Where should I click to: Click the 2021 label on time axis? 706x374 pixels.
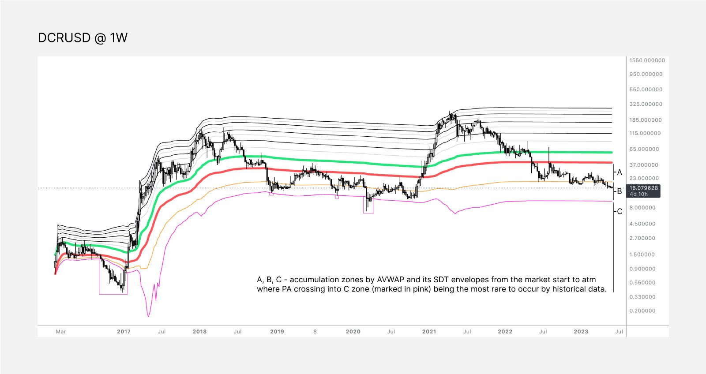click(429, 332)
